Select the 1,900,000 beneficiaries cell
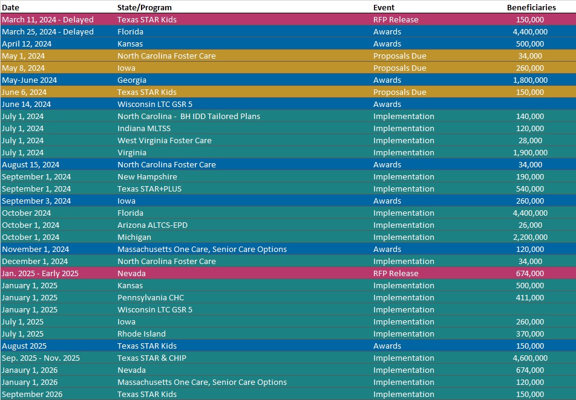 tap(530, 152)
